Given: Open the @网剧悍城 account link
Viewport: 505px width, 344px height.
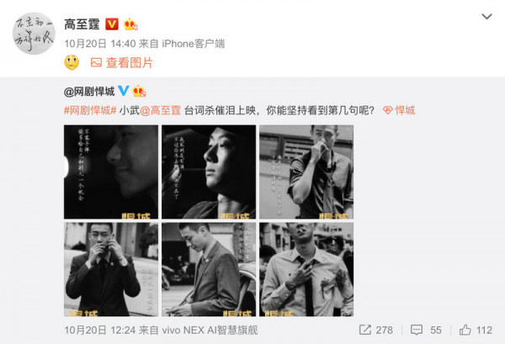Looking at the screenshot, I should 89,92.
